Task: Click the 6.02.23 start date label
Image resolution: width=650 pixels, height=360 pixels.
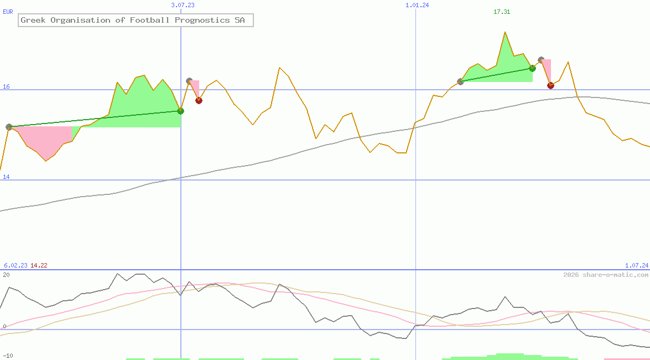Action: tap(15, 265)
